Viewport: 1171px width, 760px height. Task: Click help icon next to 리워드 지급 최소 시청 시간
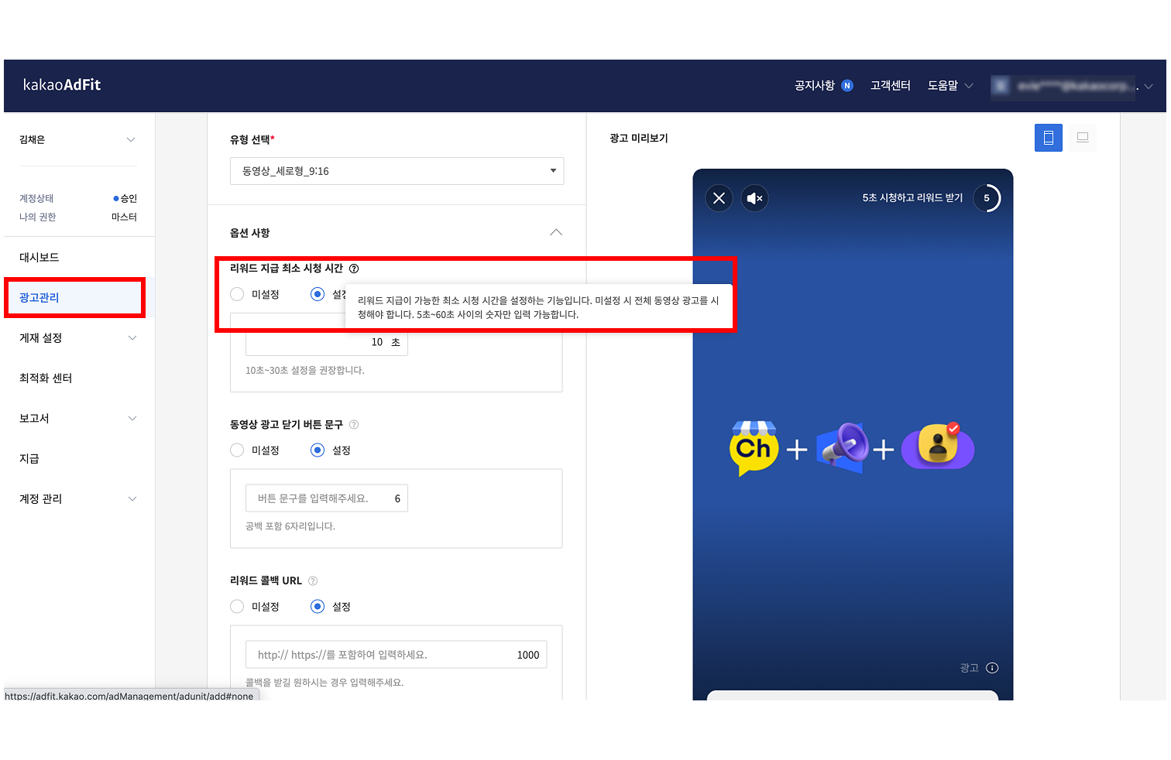coord(354,269)
